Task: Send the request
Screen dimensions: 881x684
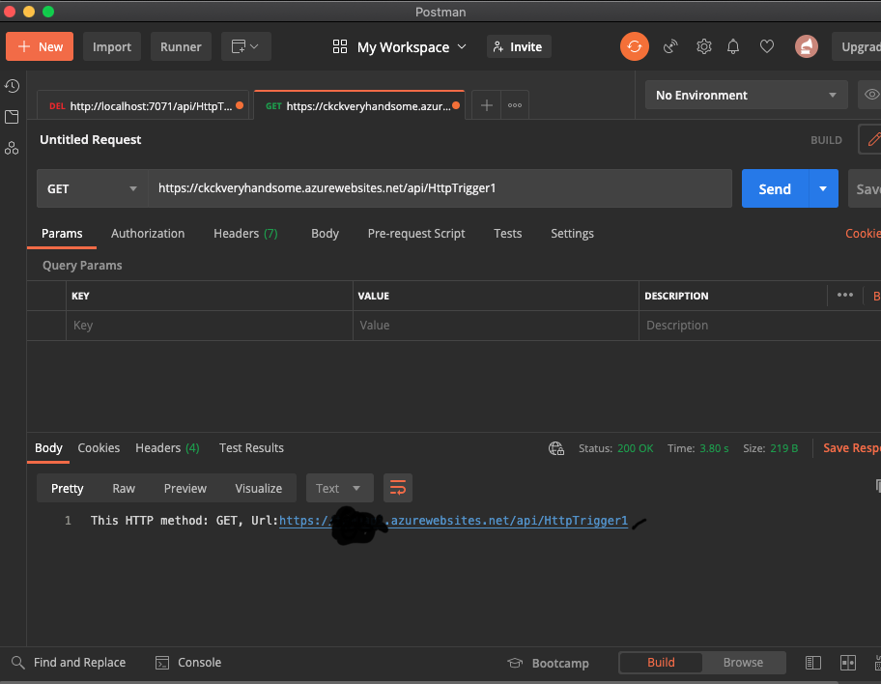Action: click(775, 188)
